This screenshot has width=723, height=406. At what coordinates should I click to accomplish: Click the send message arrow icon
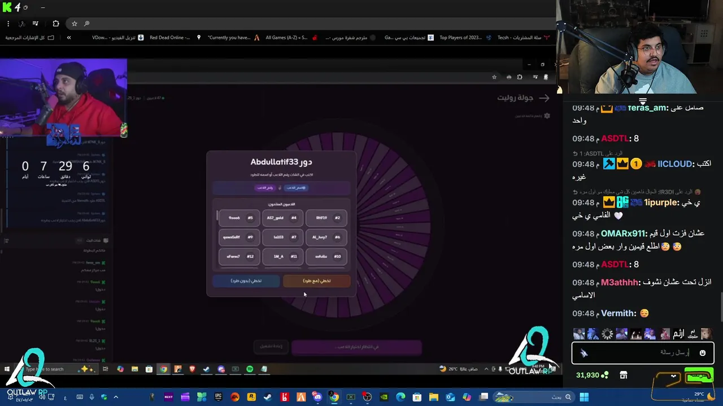pos(584,353)
